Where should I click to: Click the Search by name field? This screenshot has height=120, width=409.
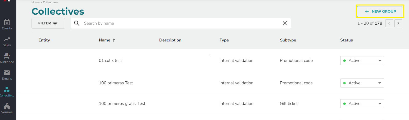pos(181,23)
